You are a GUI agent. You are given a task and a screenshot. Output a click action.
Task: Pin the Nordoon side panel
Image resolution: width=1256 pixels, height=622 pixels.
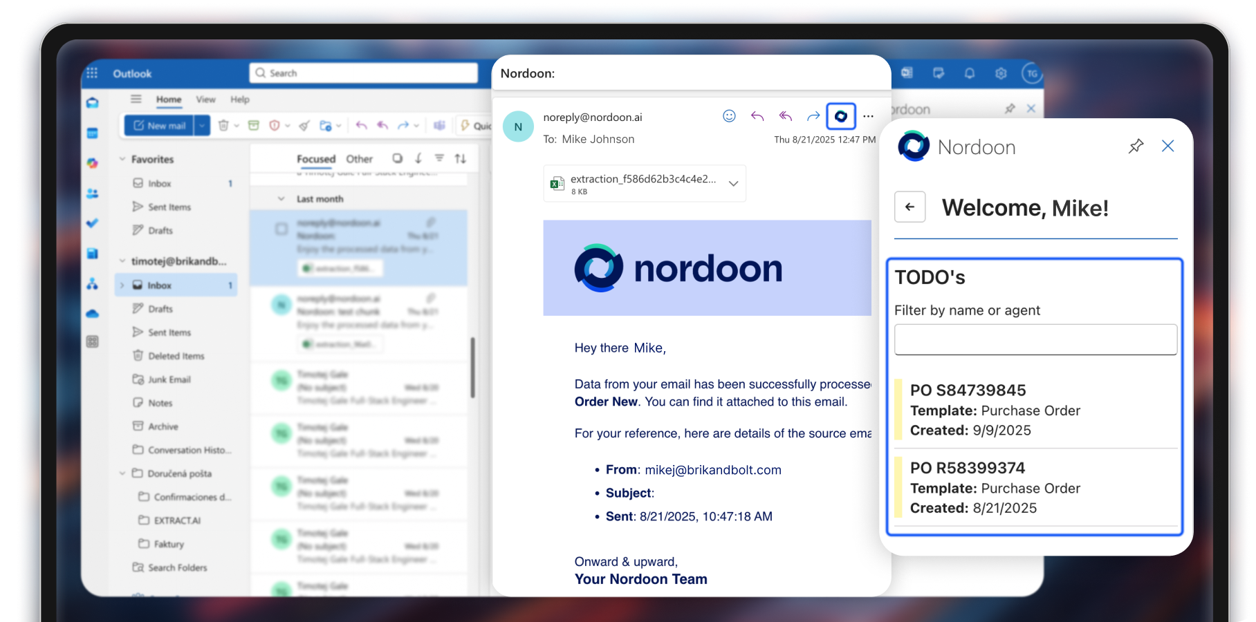[x=1136, y=147]
